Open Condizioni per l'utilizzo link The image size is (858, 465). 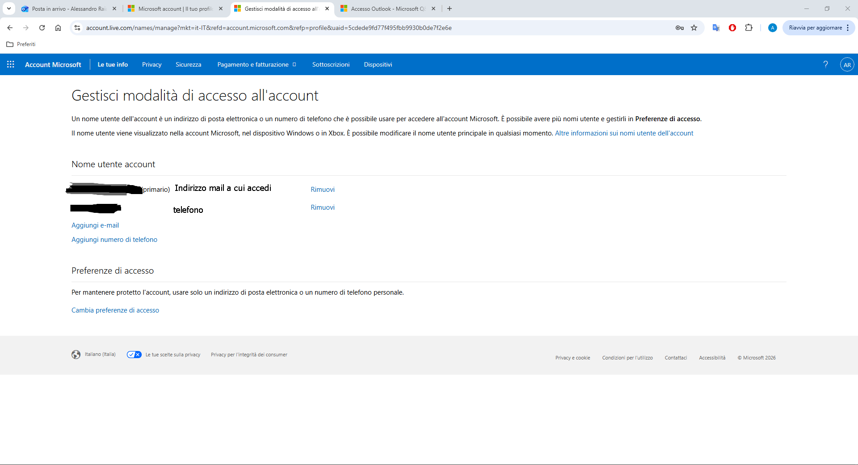pyautogui.click(x=627, y=358)
